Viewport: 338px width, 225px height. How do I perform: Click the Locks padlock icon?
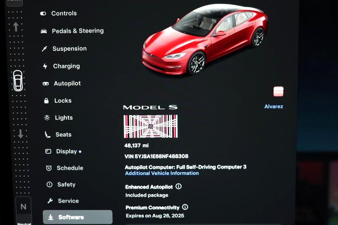pos(46,101)
